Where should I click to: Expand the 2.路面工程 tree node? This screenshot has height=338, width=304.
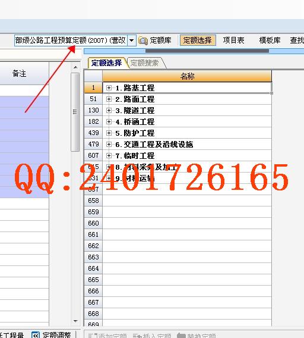[x=109, y=99]
